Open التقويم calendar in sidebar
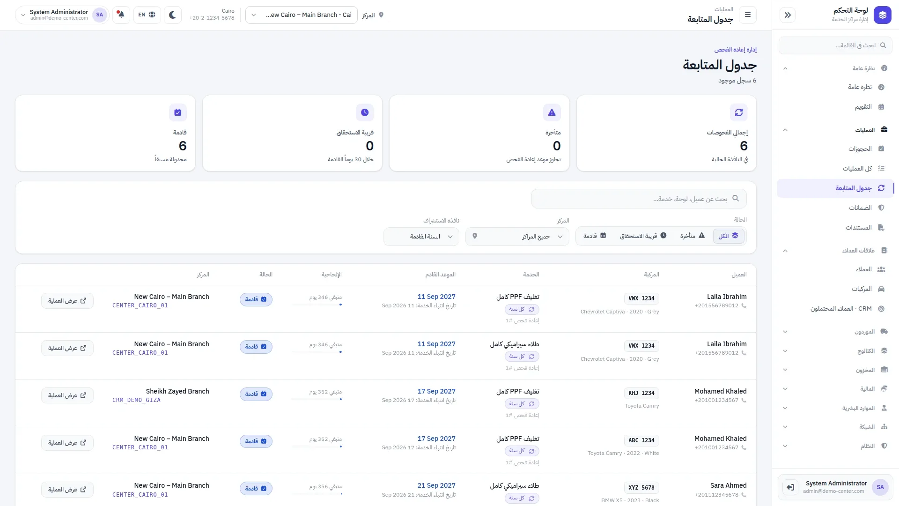The width and height of the screenshot is (899, 506). pos(835,107)
